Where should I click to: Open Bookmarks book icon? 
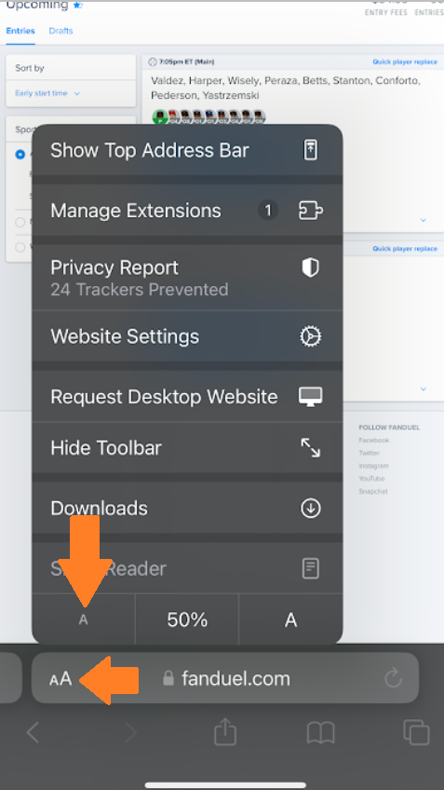320,732
